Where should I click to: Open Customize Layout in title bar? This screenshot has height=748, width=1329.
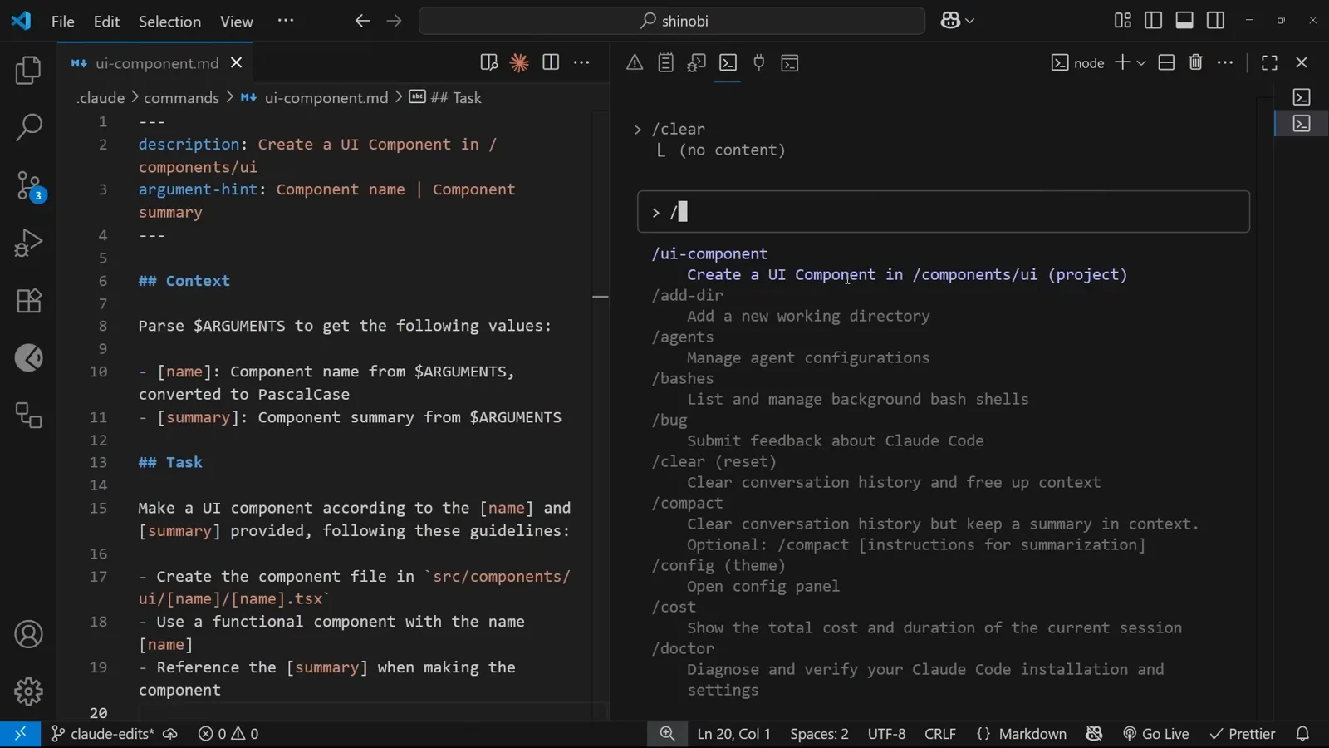pos(1123,21)
